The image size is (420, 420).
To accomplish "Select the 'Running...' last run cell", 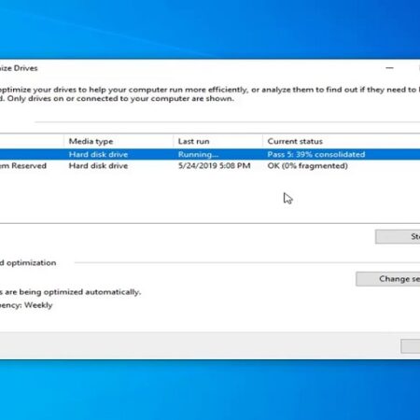I will click(x=198, y=154).
